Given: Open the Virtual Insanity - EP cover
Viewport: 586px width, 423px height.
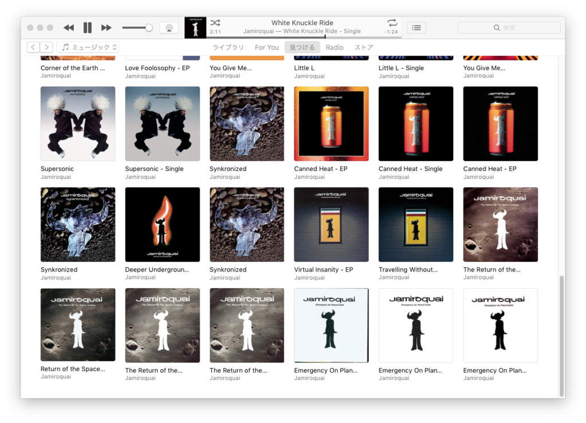Looking at the screenshot, I should coord(331,225).
